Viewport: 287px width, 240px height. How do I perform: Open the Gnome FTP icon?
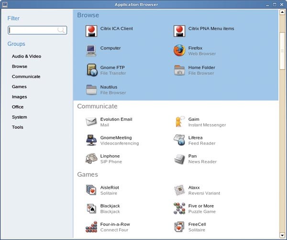pyautogui.click(x=92, y=70)
